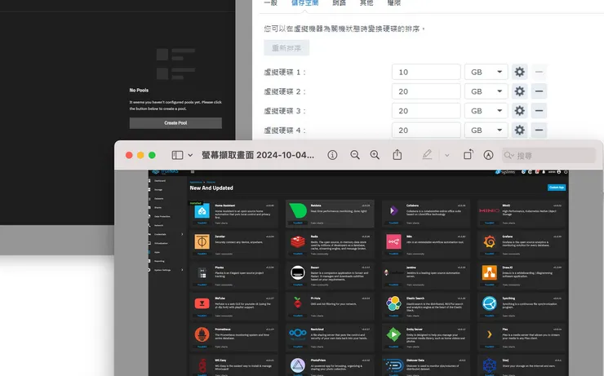Remove virtual disk 3 with minus button
Viewport: 604px width, 376px height.
click(x=539, y=111)
